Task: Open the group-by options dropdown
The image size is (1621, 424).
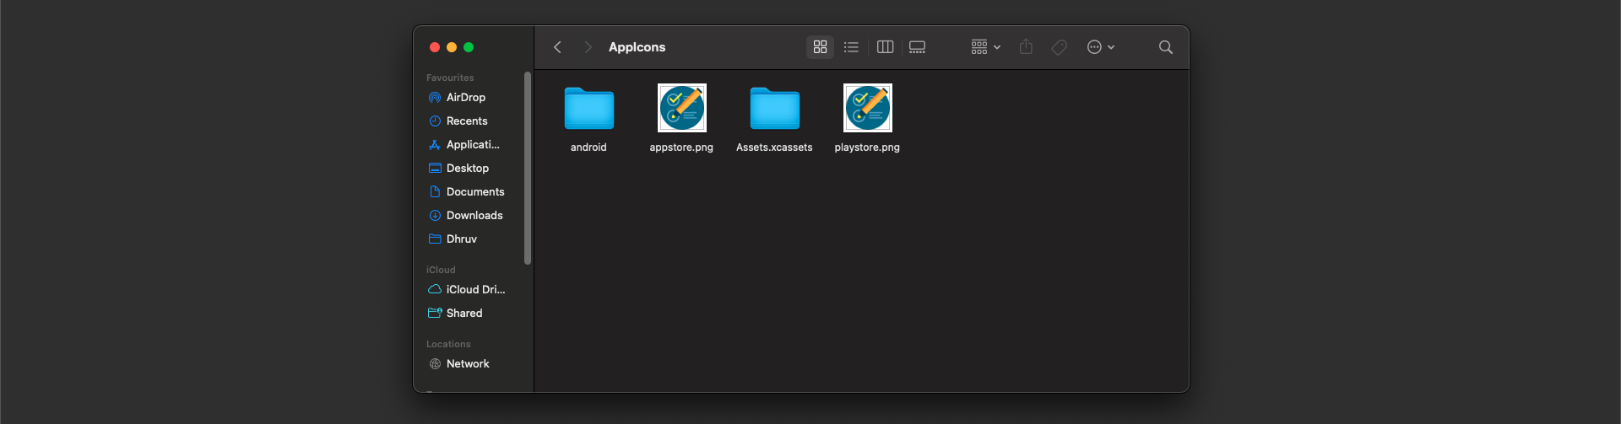Action: tap(985, 47)
